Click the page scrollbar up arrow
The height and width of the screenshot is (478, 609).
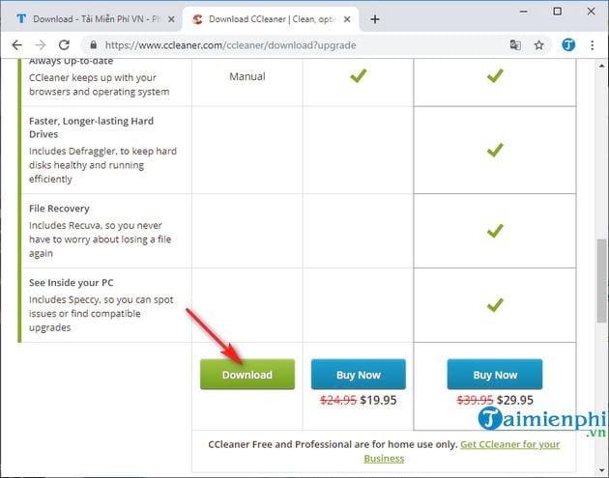(601, 66)
